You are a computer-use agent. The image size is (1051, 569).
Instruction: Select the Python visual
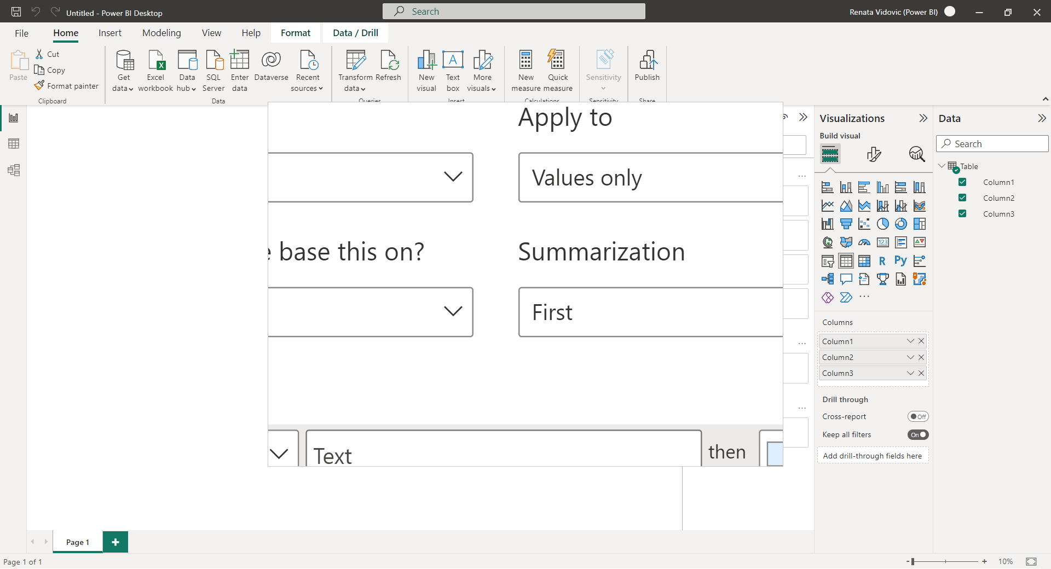click(x=901, y=261)
